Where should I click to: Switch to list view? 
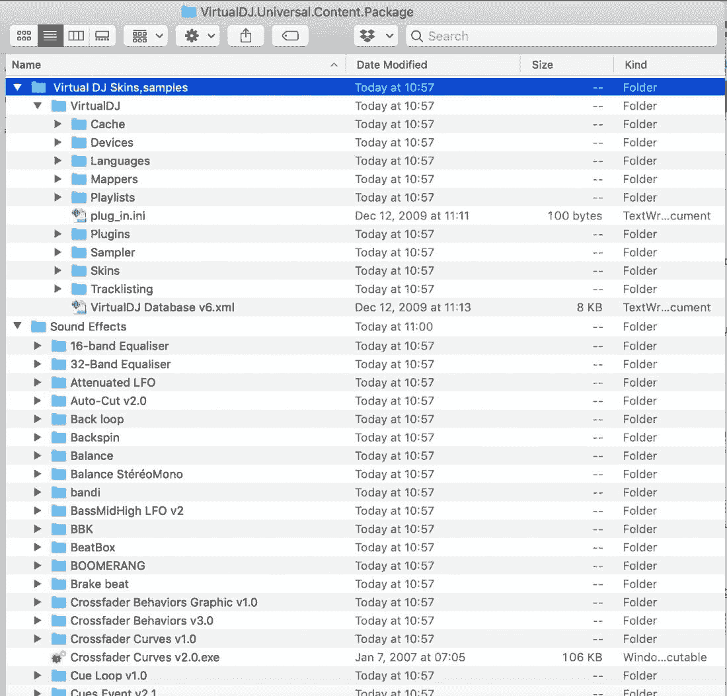coord(50,36)
